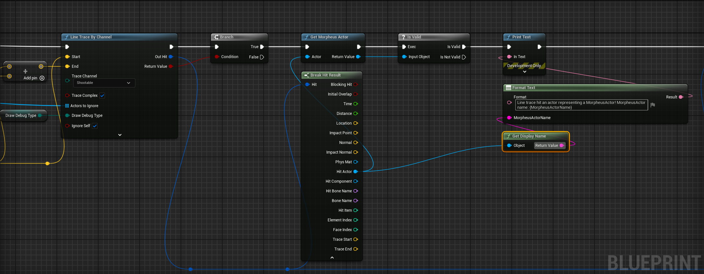The image size is (704, 274).
Task: Expand Line Trace By Channel advanced pins
Action: coord(120,135)
